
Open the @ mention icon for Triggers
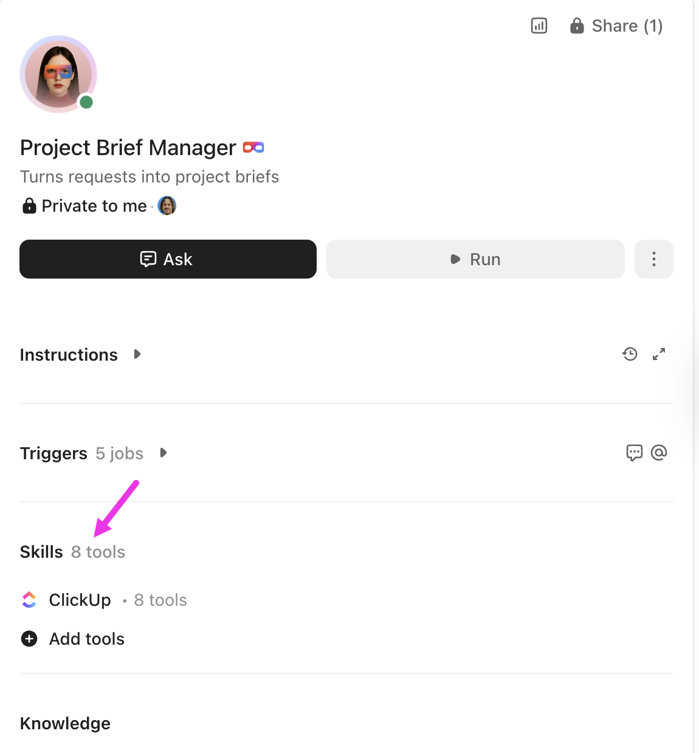[659, 453]
